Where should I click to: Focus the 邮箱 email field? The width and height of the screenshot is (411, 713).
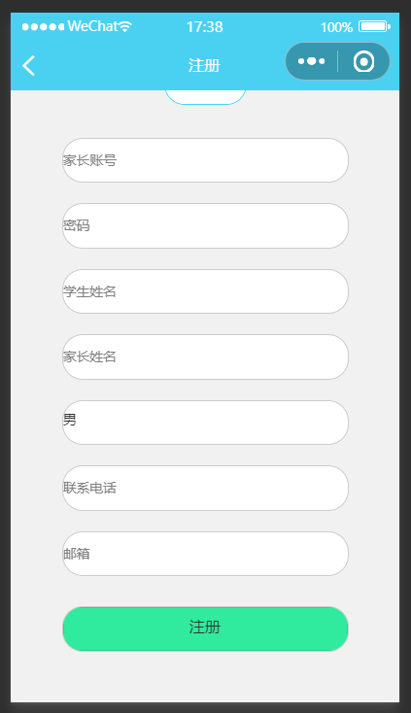[x=206, y=554]
